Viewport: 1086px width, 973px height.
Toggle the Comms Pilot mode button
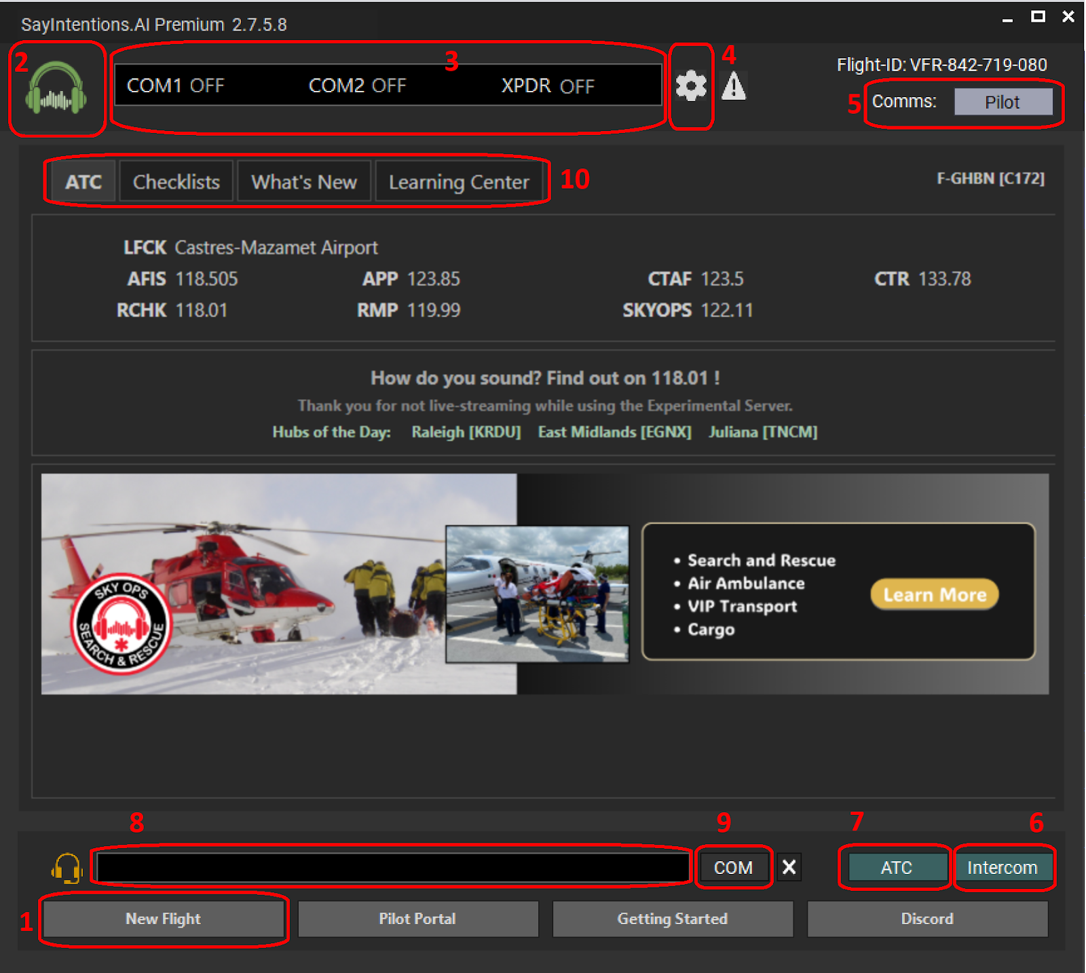click(x=1003, y=102)
